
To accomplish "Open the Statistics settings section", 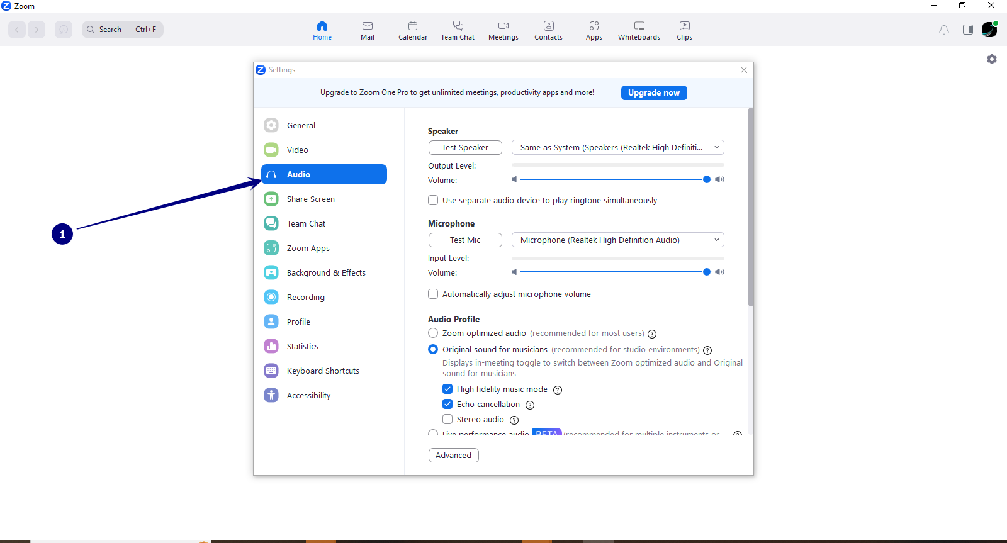I will [x=324, y=346].
